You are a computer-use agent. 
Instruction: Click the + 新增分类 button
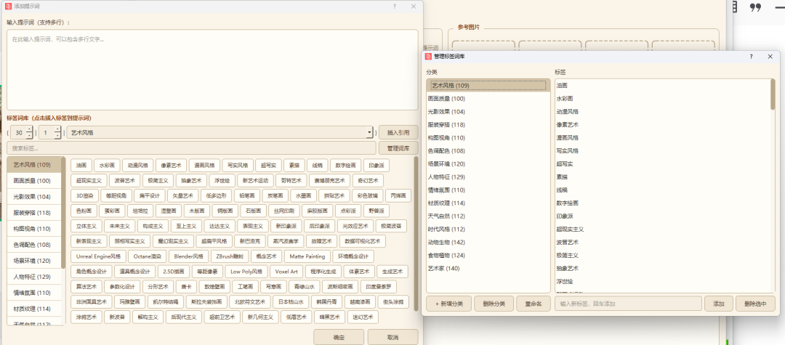(x=448, y=304)
